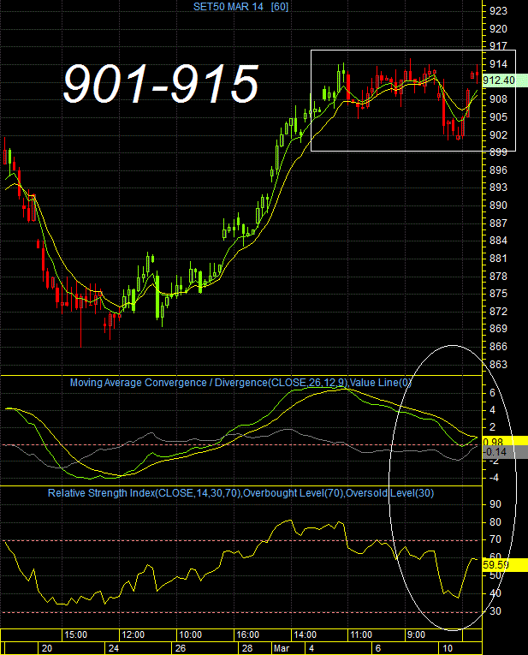Click the date label 4 on axis
The image size is (528, 655).
(x=311, y=648)
